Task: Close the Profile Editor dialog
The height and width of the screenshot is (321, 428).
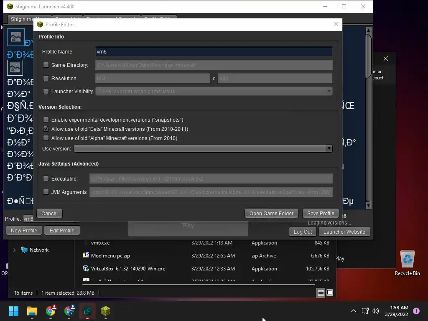Action: [x=336, y=24]
